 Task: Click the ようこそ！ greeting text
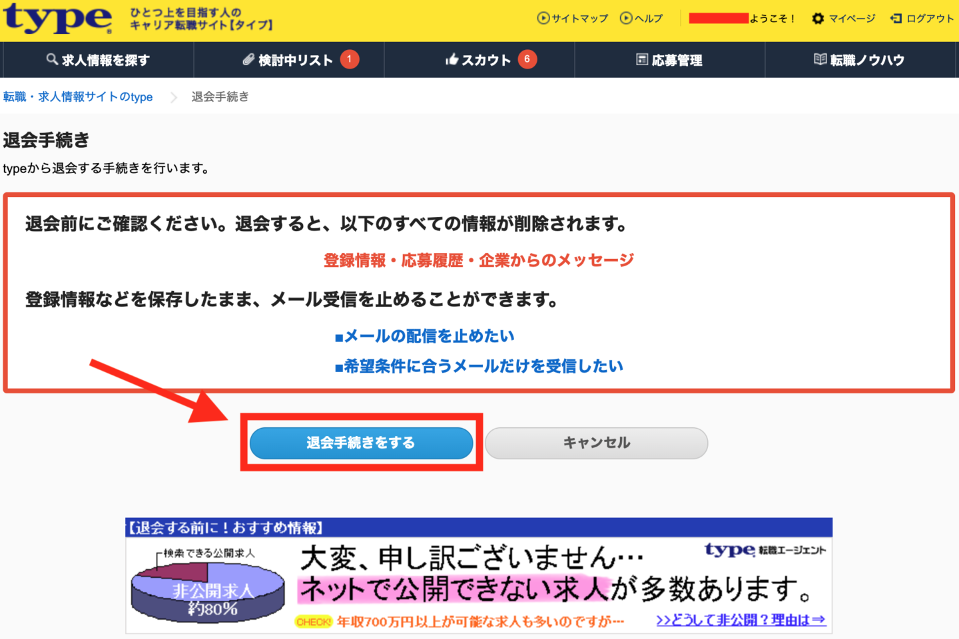pyautogui.click(x=773, y=19)
